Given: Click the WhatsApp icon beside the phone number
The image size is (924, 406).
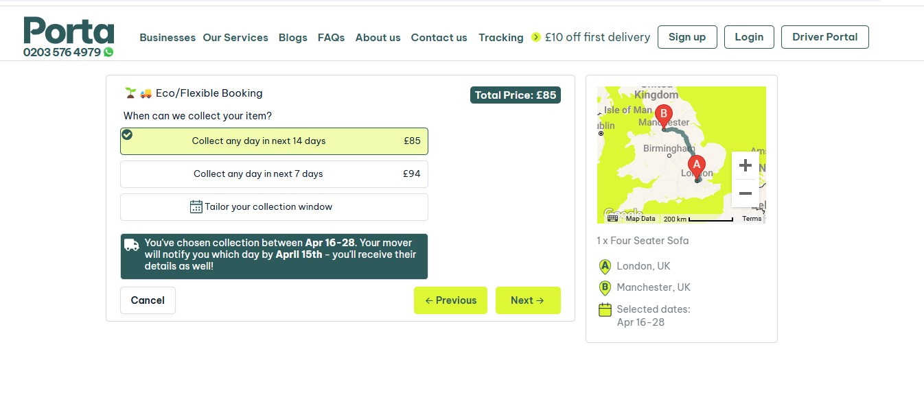Looking at the screenshot, I should coord(108,52).
